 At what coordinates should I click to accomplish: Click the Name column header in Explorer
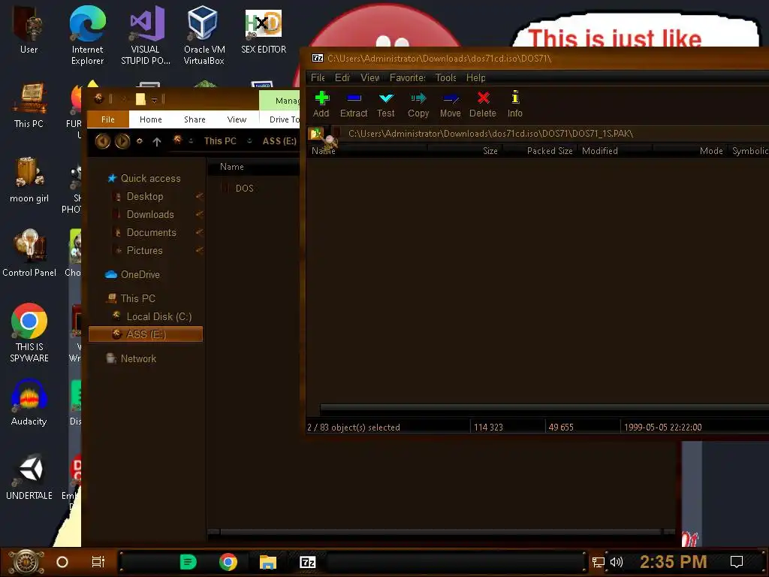point(231,167)
